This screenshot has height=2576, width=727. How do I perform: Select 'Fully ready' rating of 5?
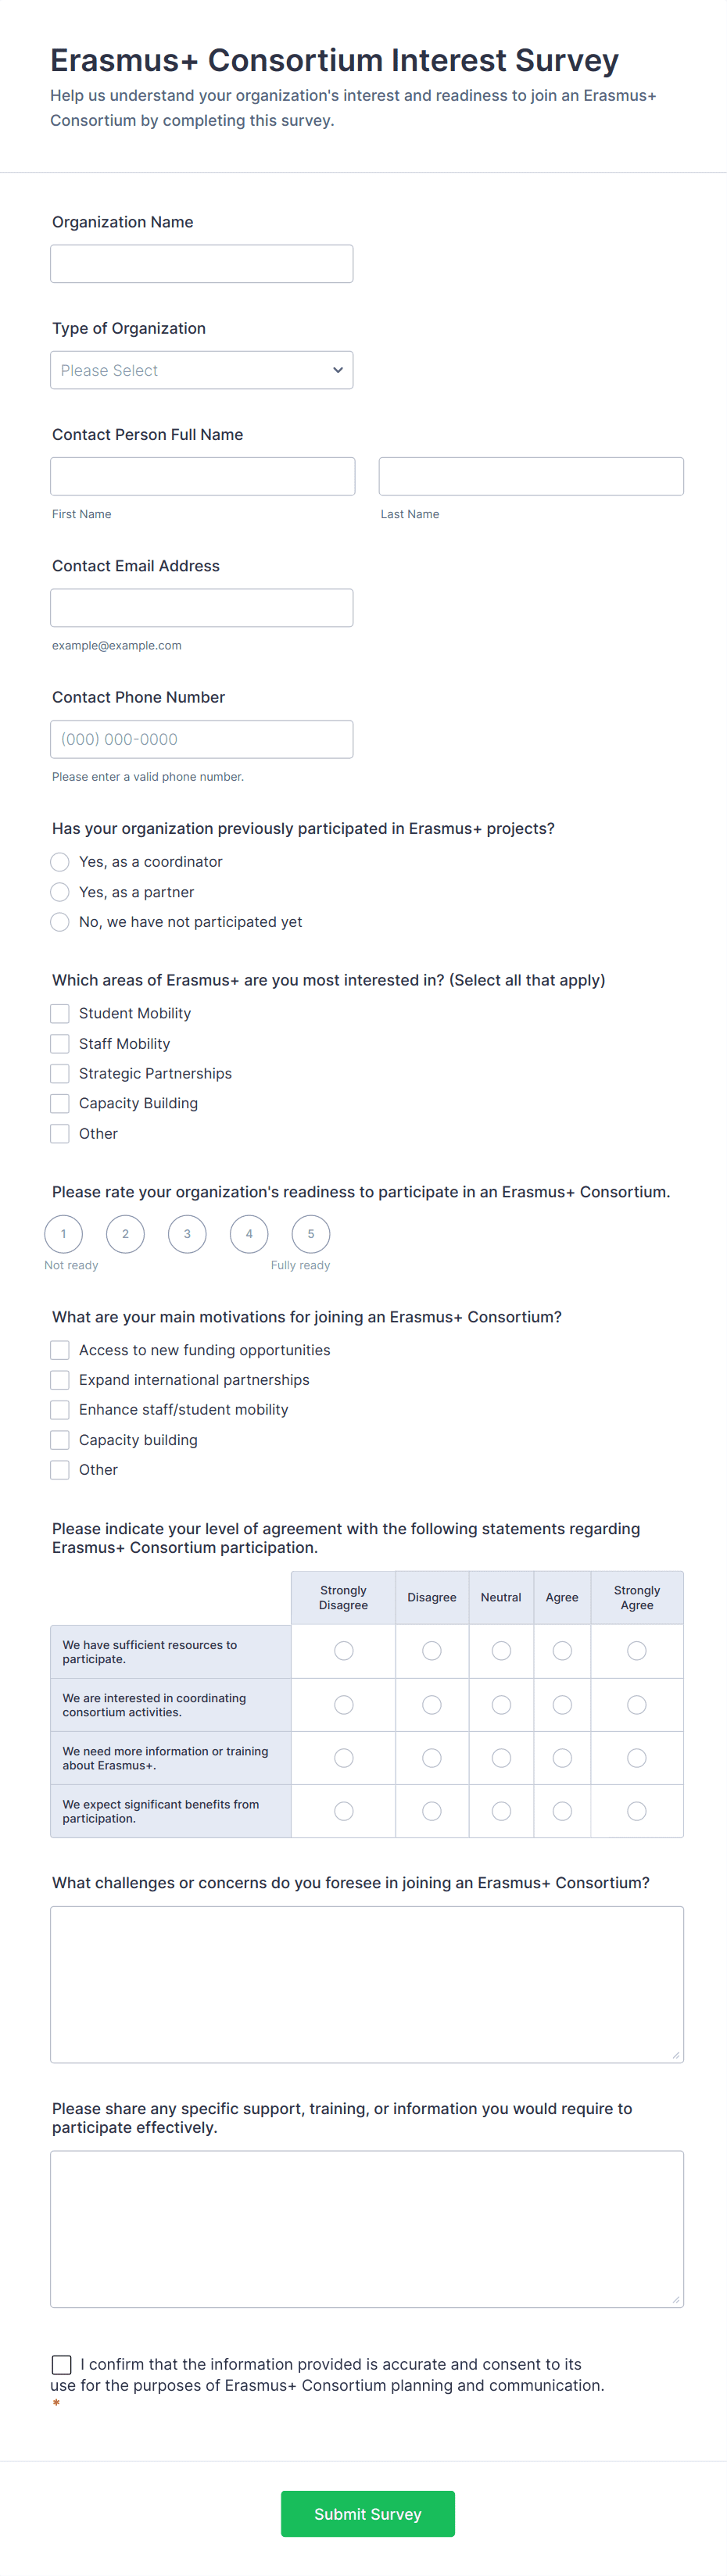pyautogui.click(x=310, y=1234)
